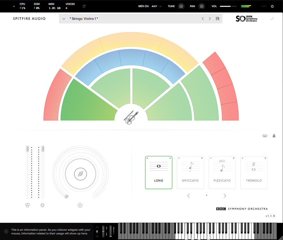Select the Long articulation
This screenshot has width=283, height=240.
pyautogui.click(x=159, y=173)
